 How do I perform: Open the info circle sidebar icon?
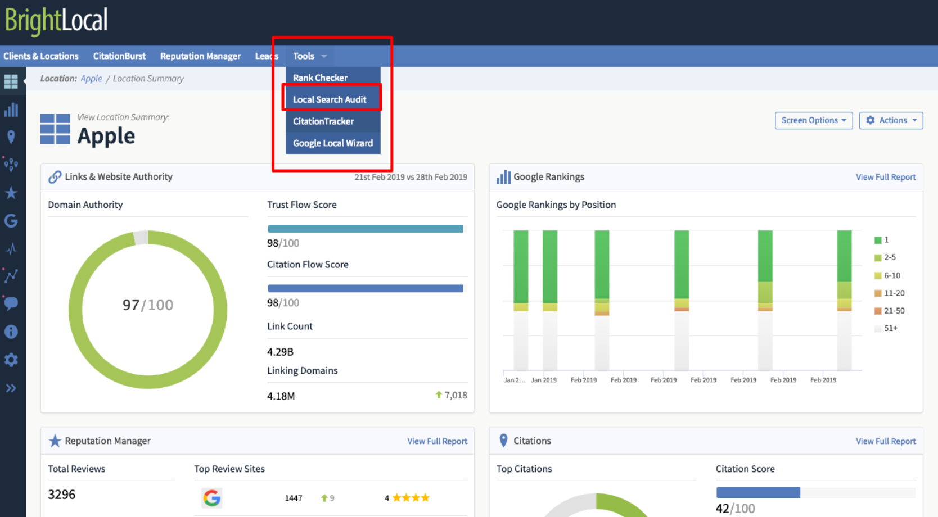pos(11,332)
